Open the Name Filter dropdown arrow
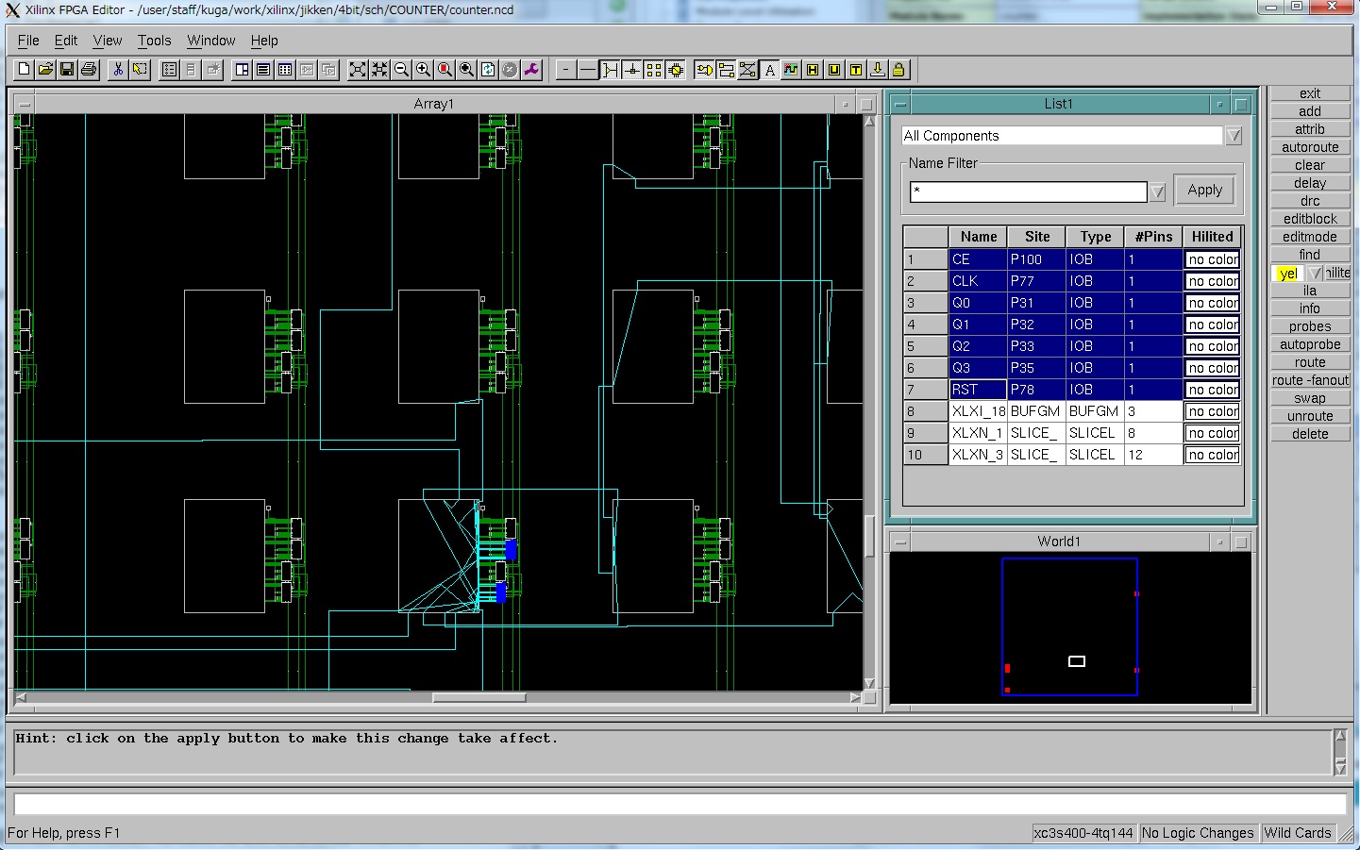The height and width of the screenshot is (850, 1360). [x=1157, y=192]
